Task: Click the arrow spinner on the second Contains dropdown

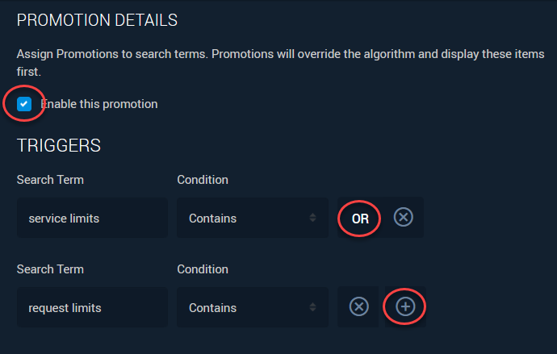Action: click(312, 306)
